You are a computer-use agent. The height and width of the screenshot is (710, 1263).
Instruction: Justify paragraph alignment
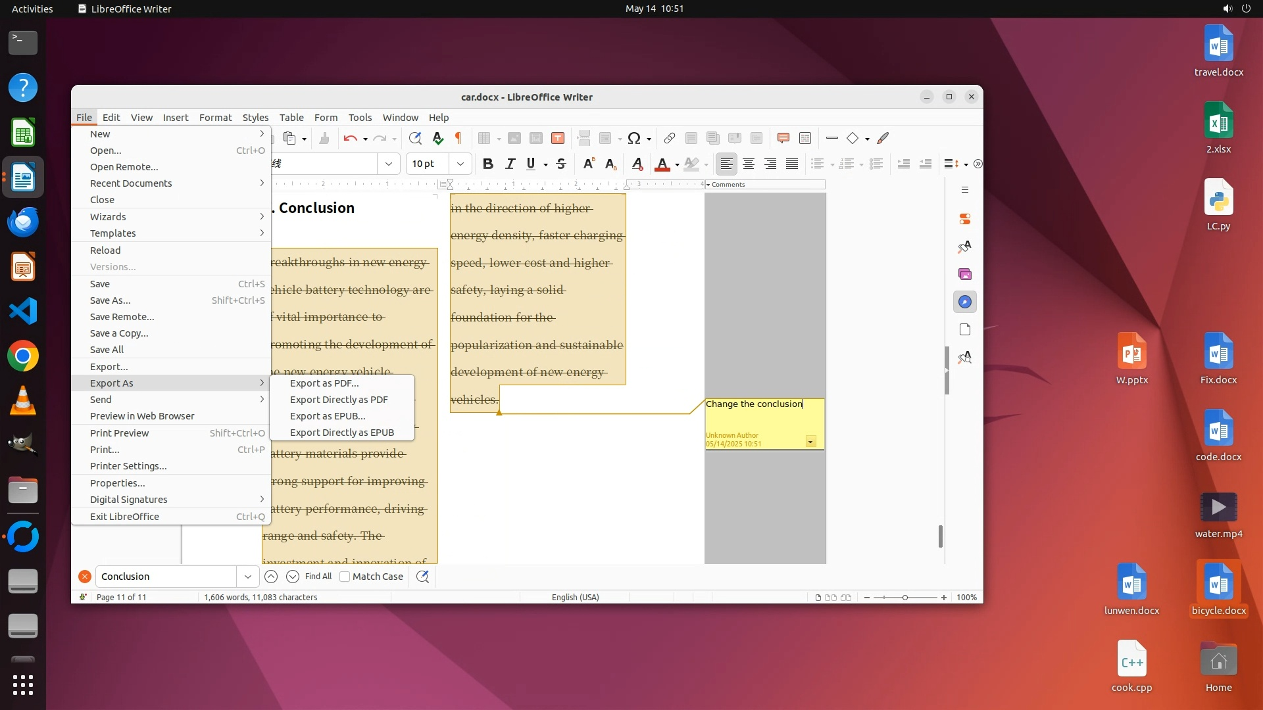[x=792, y=164]
